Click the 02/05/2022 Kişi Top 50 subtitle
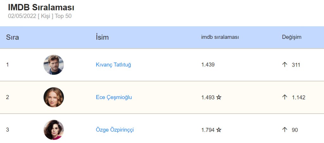This screenshot has height=143, width=324. [x=40, y=16]
